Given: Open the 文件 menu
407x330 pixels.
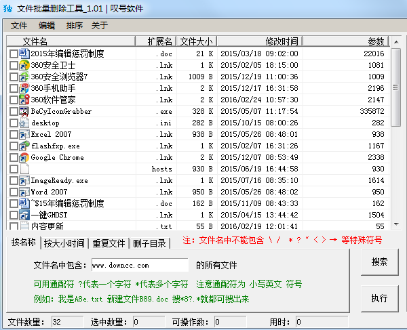Looking at the screenshot, I should pos(19,25).
